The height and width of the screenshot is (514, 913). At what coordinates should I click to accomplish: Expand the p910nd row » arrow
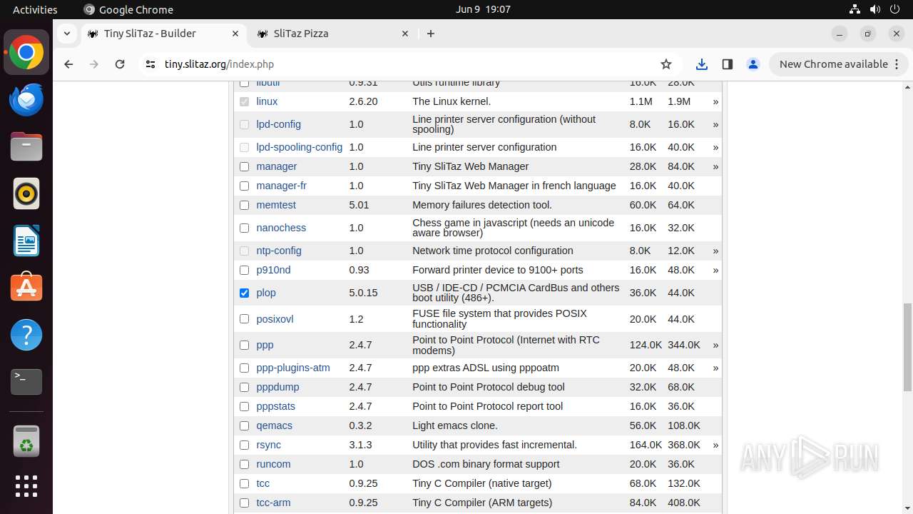point(715,270)
